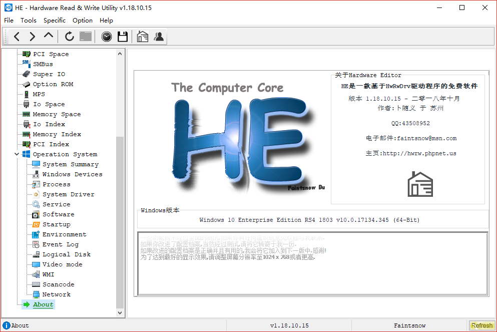Click the SMBus tree icon
The width and height of the screenshot is (497, 332).
[x=27, y=64]
